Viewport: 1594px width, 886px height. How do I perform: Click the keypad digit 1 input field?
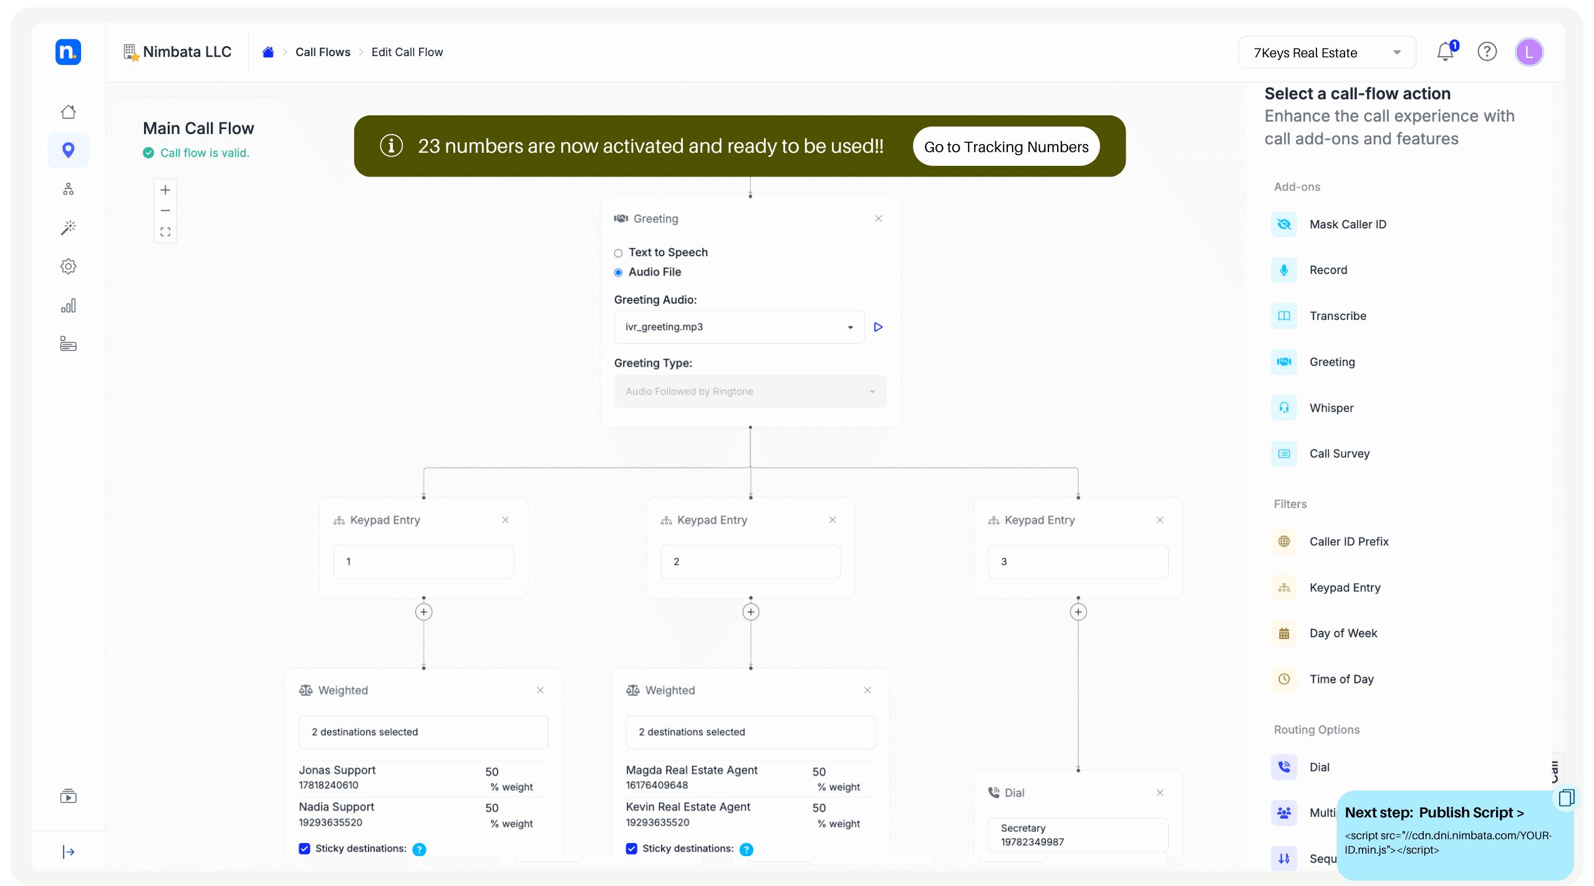tap(423, 562)
